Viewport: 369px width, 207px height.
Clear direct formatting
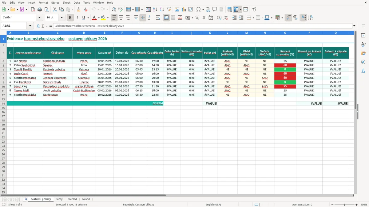85,10
